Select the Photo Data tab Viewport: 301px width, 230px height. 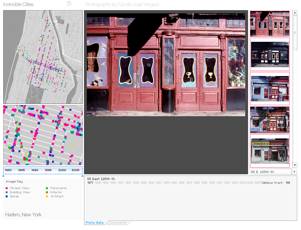[94, 223]
